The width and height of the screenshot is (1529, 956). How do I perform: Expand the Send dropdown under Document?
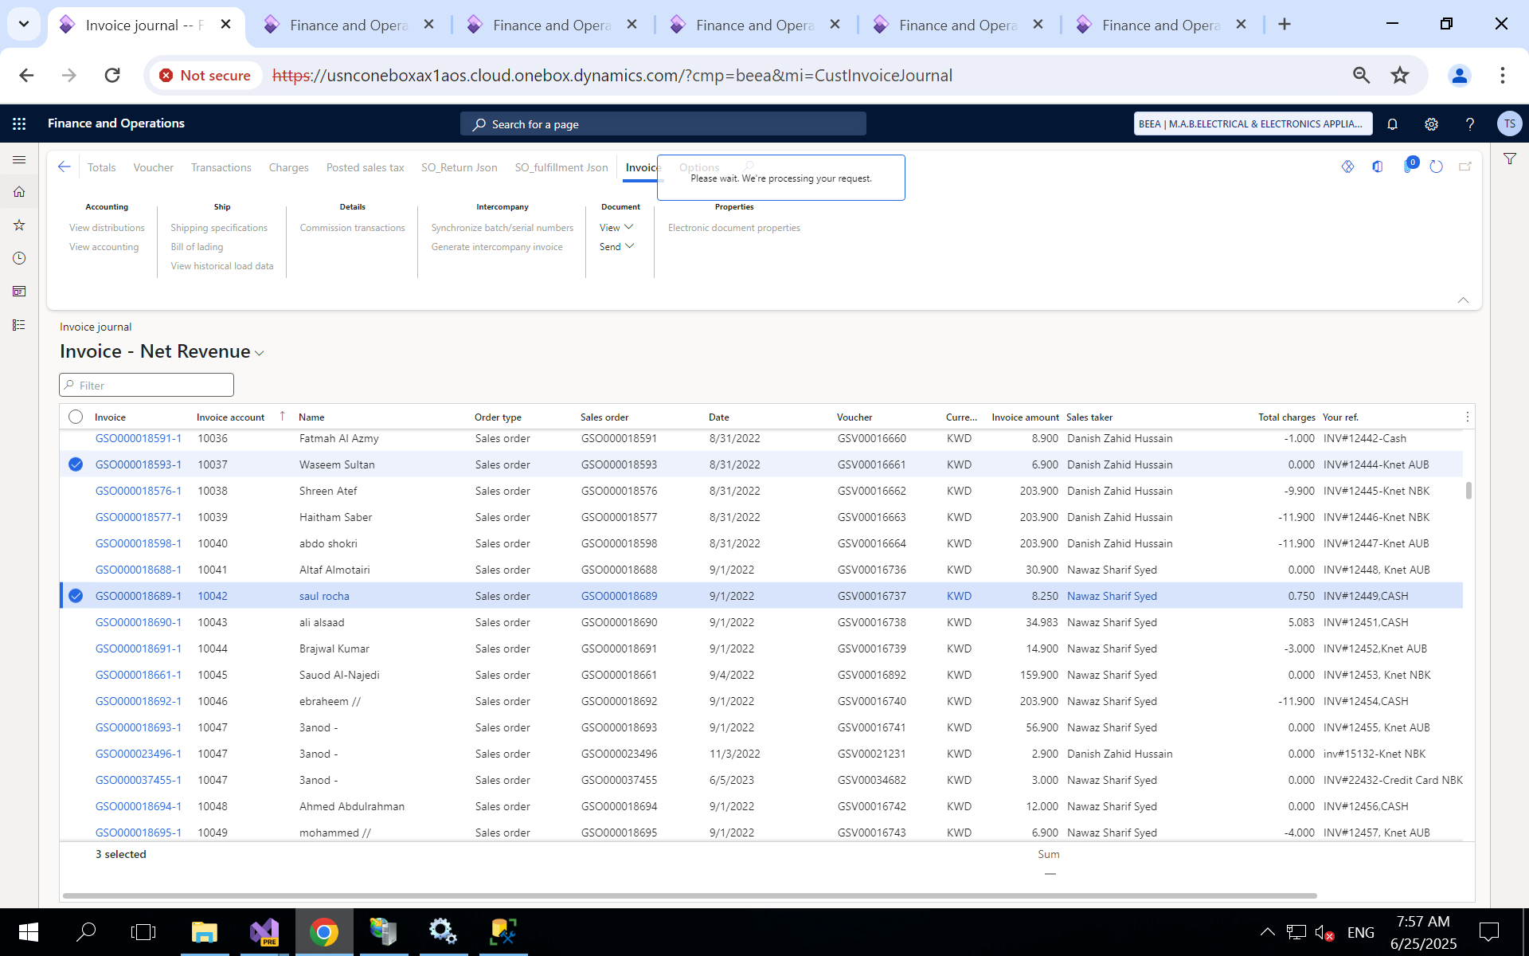pyautogui.click(x=616, y=247)
